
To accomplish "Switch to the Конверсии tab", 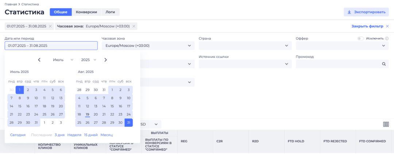I will point(86,12).
